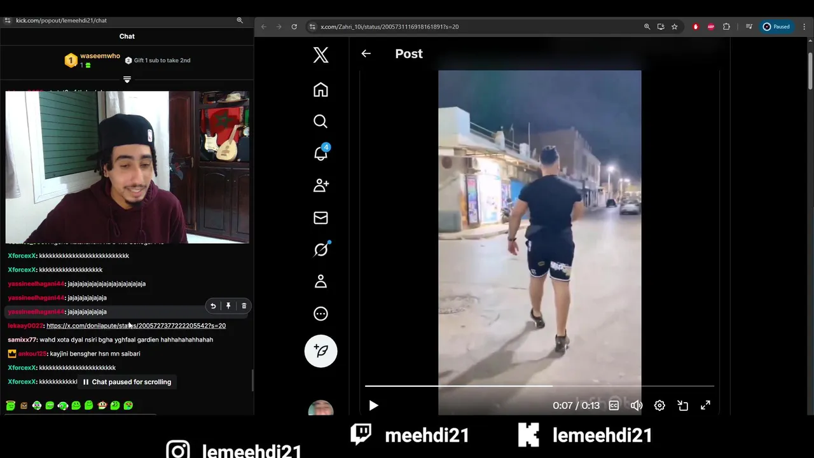Pin the highlighted chat message
The width and height of the screenshot is (814, 458).
point(228,306)
